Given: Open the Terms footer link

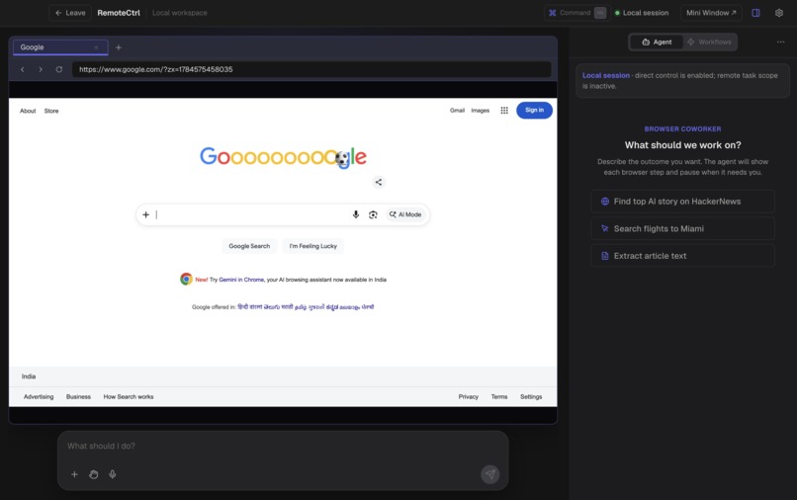Looking at the screenshot, I should click(499, 397).
